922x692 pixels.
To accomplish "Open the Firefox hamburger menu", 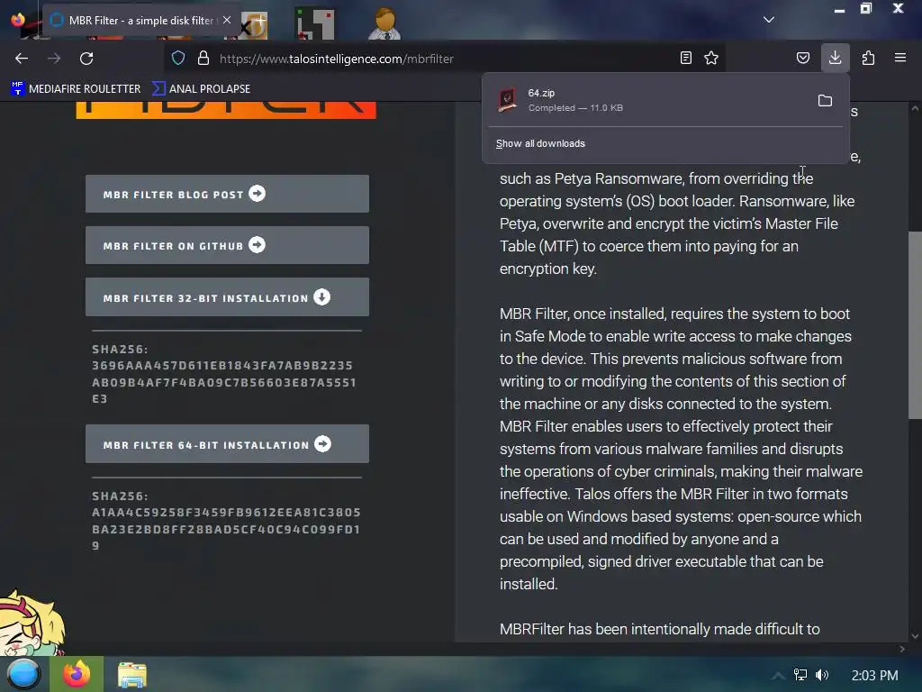I will 900,58.
